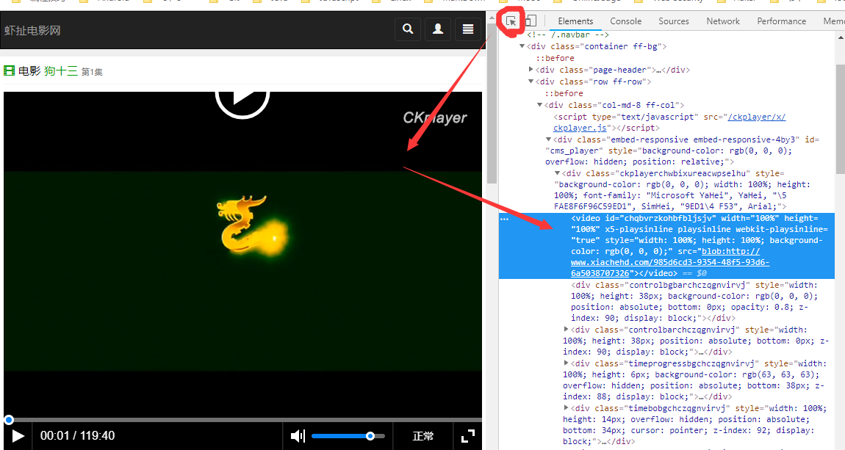Activate the inspect element picker icon
The height and width of the screenshot is (450, 845).
(511, 21)
